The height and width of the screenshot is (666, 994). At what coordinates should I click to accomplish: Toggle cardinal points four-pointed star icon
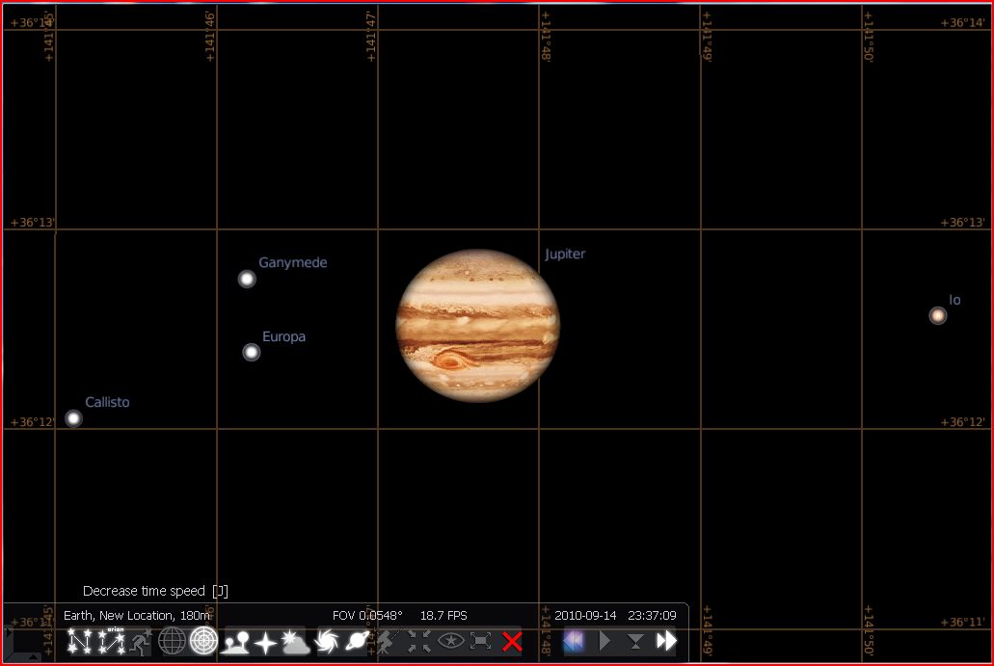[x=265, y=643]
